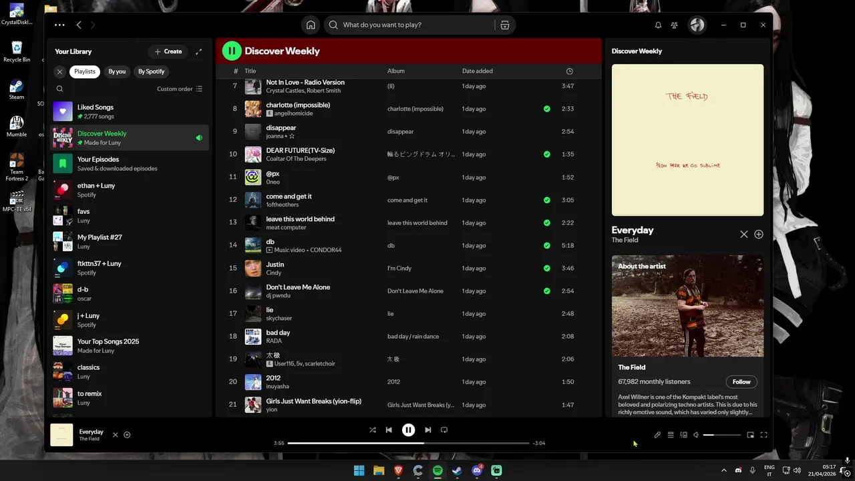Open the Home screen
This screenshot has height=481, width=855.
(x=311, y=25)
